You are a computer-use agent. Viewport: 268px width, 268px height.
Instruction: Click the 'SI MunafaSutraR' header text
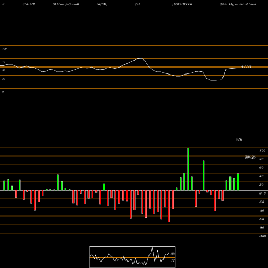point(66,4)
